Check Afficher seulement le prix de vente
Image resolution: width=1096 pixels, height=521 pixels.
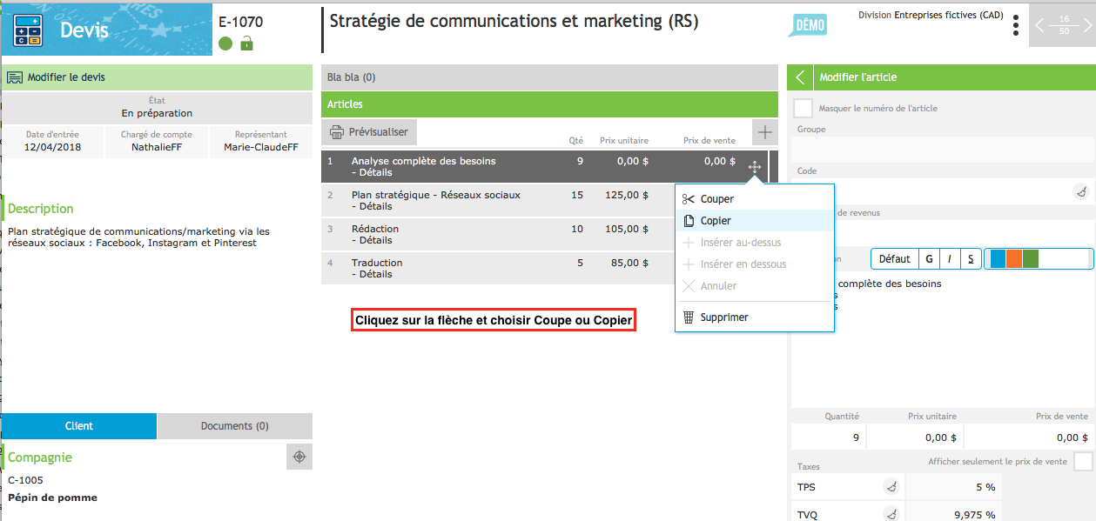1083,461
